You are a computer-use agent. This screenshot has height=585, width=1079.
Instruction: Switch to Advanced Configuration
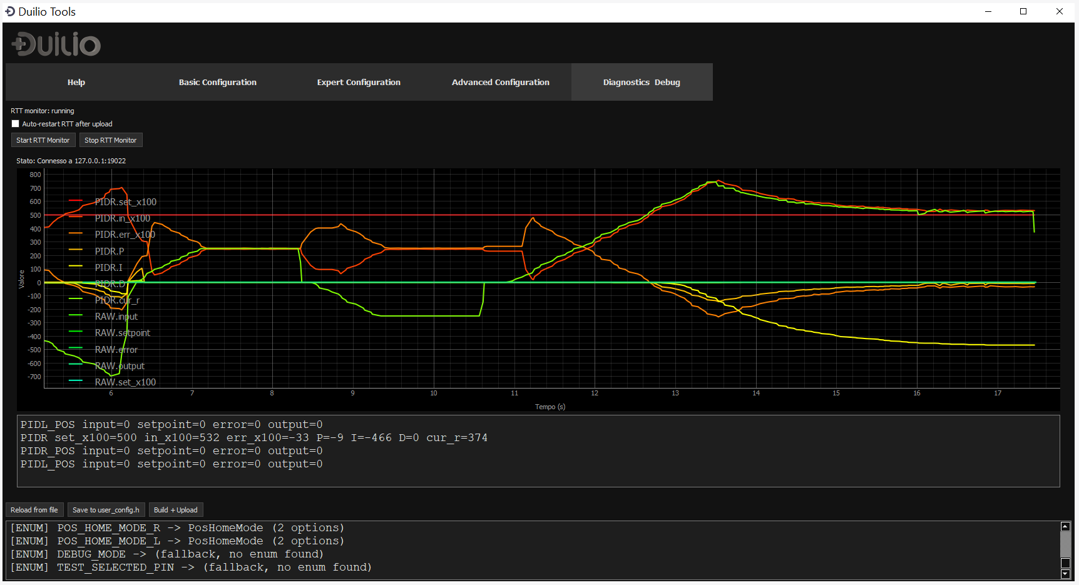[500, 82]
